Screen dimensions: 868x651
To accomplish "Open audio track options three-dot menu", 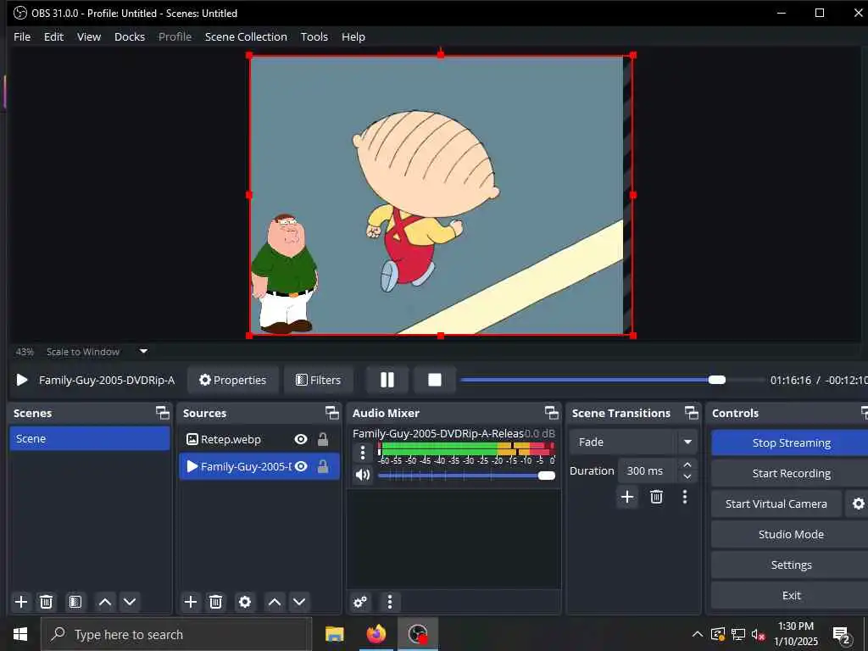I will point(363,453).
